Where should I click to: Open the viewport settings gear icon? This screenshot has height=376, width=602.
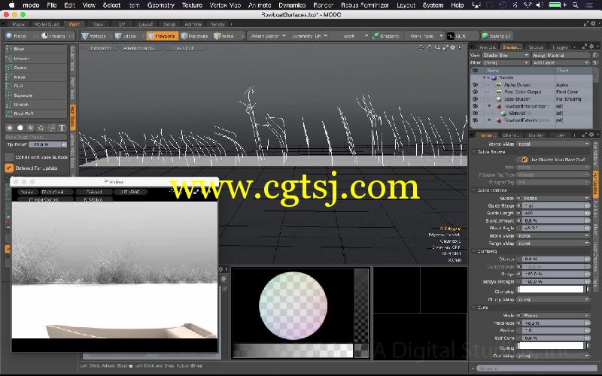[453, 47]
